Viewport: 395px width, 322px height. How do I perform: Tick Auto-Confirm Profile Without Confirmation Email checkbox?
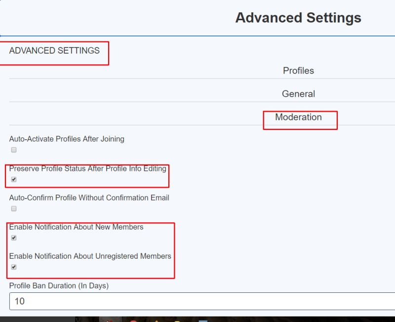point(14,208)
